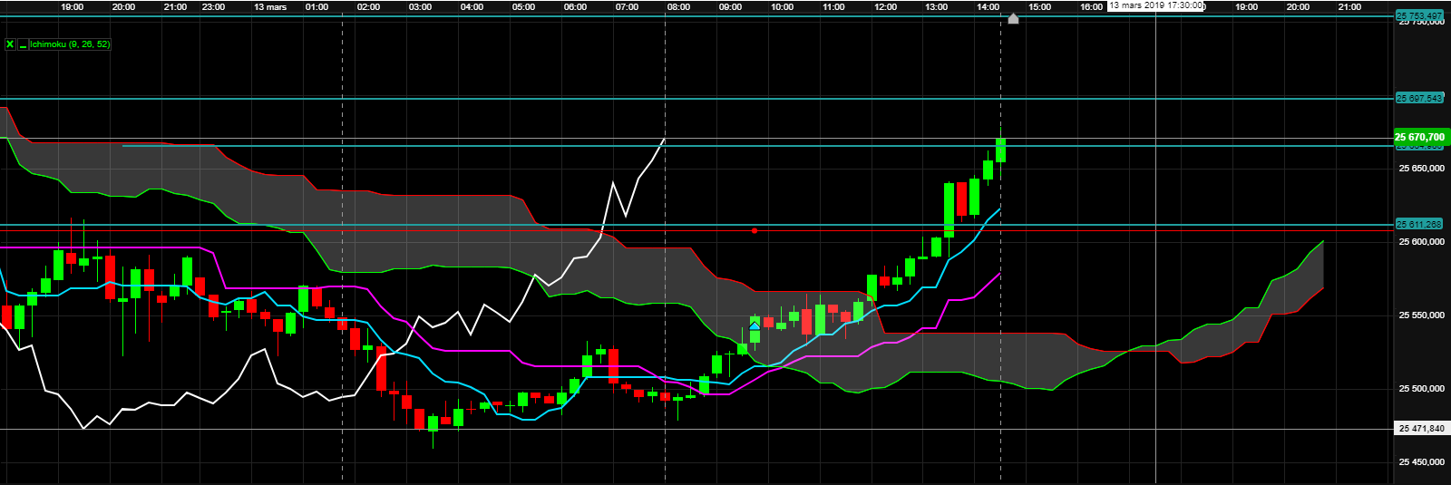This screenshot has height=485, width=1451.
Task: Click the blue triangle marker on the candlestick
Action: pyautogui.click(x=755, y=325)
